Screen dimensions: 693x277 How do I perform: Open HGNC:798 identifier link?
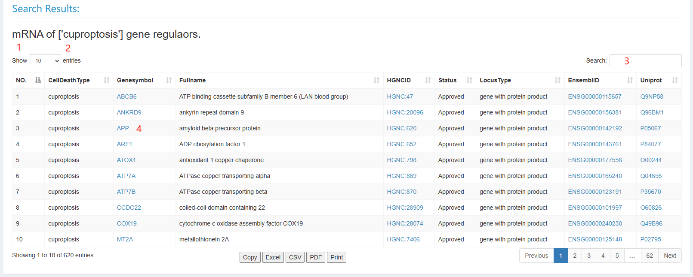click(402, 160)
